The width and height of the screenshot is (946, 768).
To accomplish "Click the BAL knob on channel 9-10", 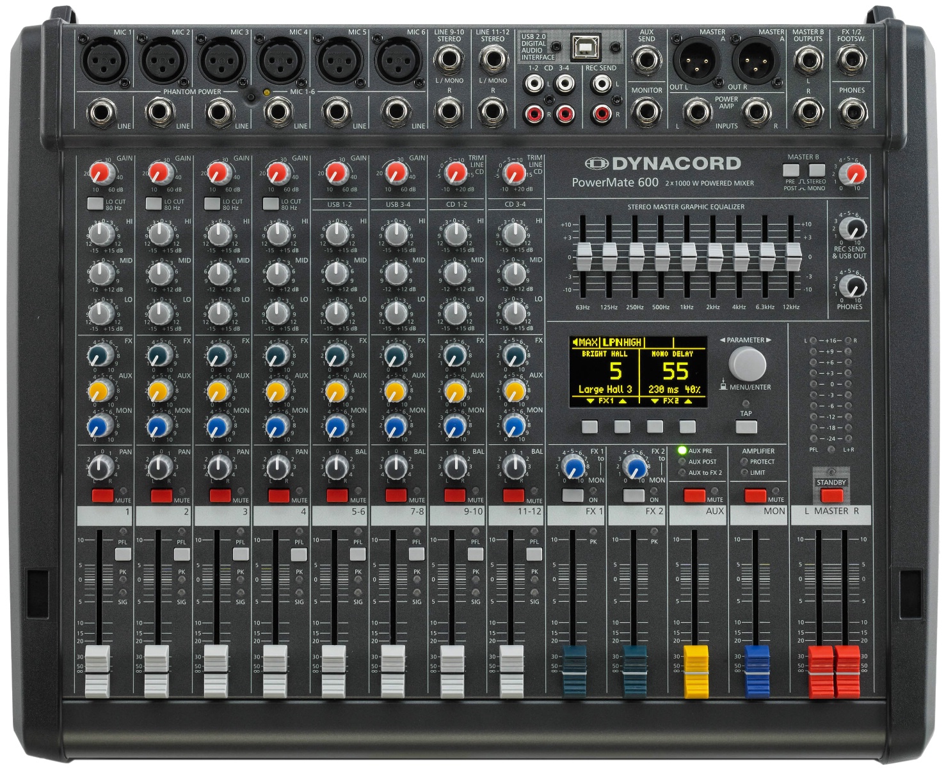I will [x=455, y=467].
